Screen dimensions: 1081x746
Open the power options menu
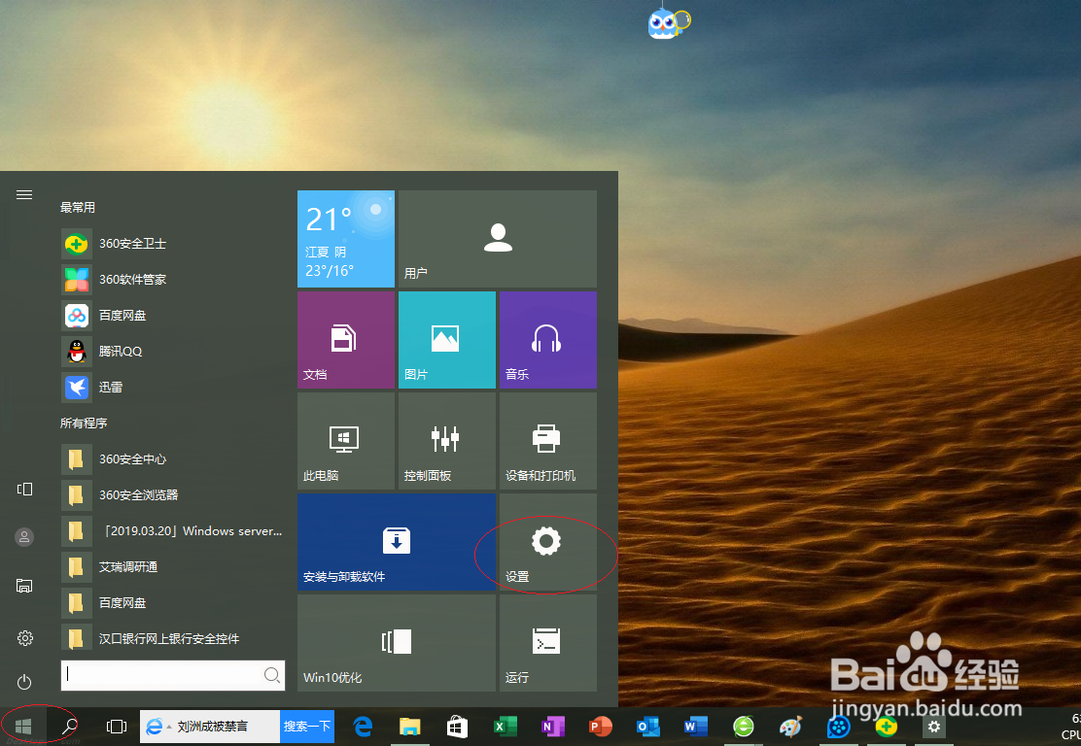(x=24, y=682)
